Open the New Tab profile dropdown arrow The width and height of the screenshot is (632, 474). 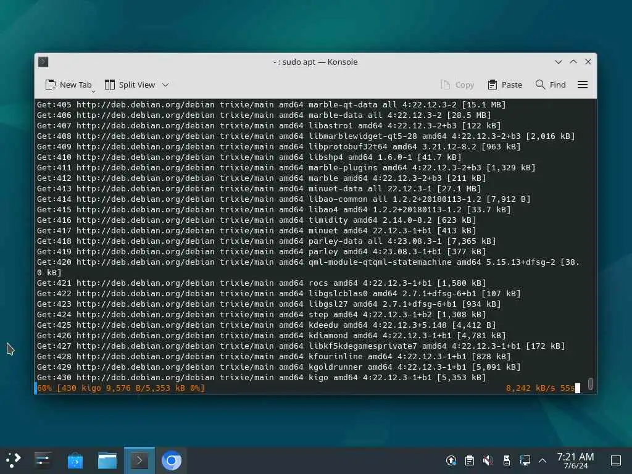click(93, 91)
